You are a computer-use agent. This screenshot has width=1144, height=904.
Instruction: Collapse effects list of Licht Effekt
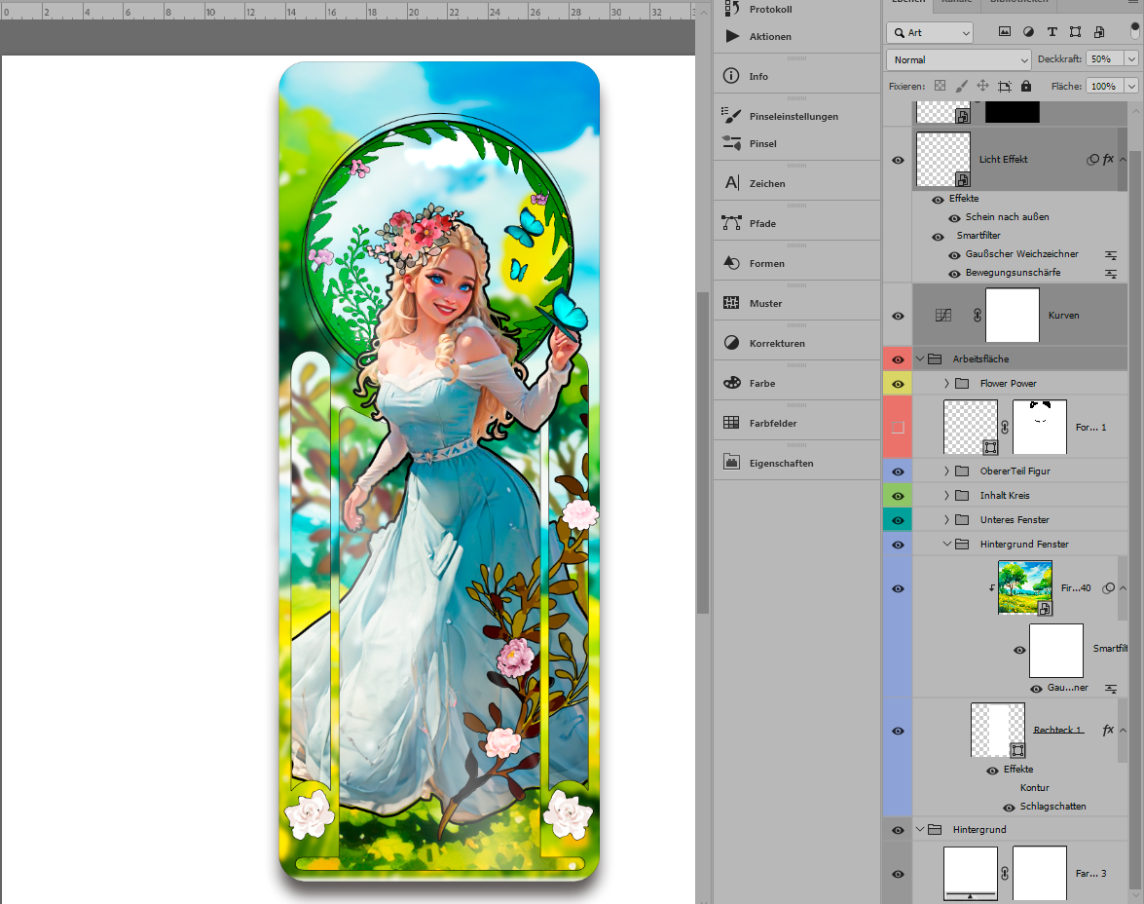[x=1123, y=159]
